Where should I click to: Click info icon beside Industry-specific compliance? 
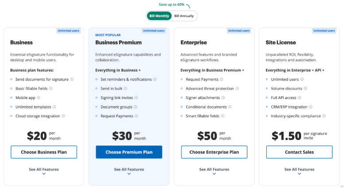(324, 116)
